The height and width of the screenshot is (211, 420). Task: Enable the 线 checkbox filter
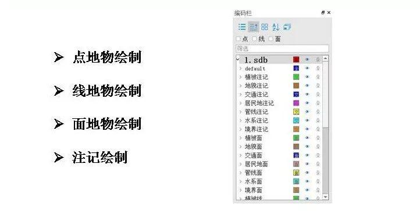point(254,39)
